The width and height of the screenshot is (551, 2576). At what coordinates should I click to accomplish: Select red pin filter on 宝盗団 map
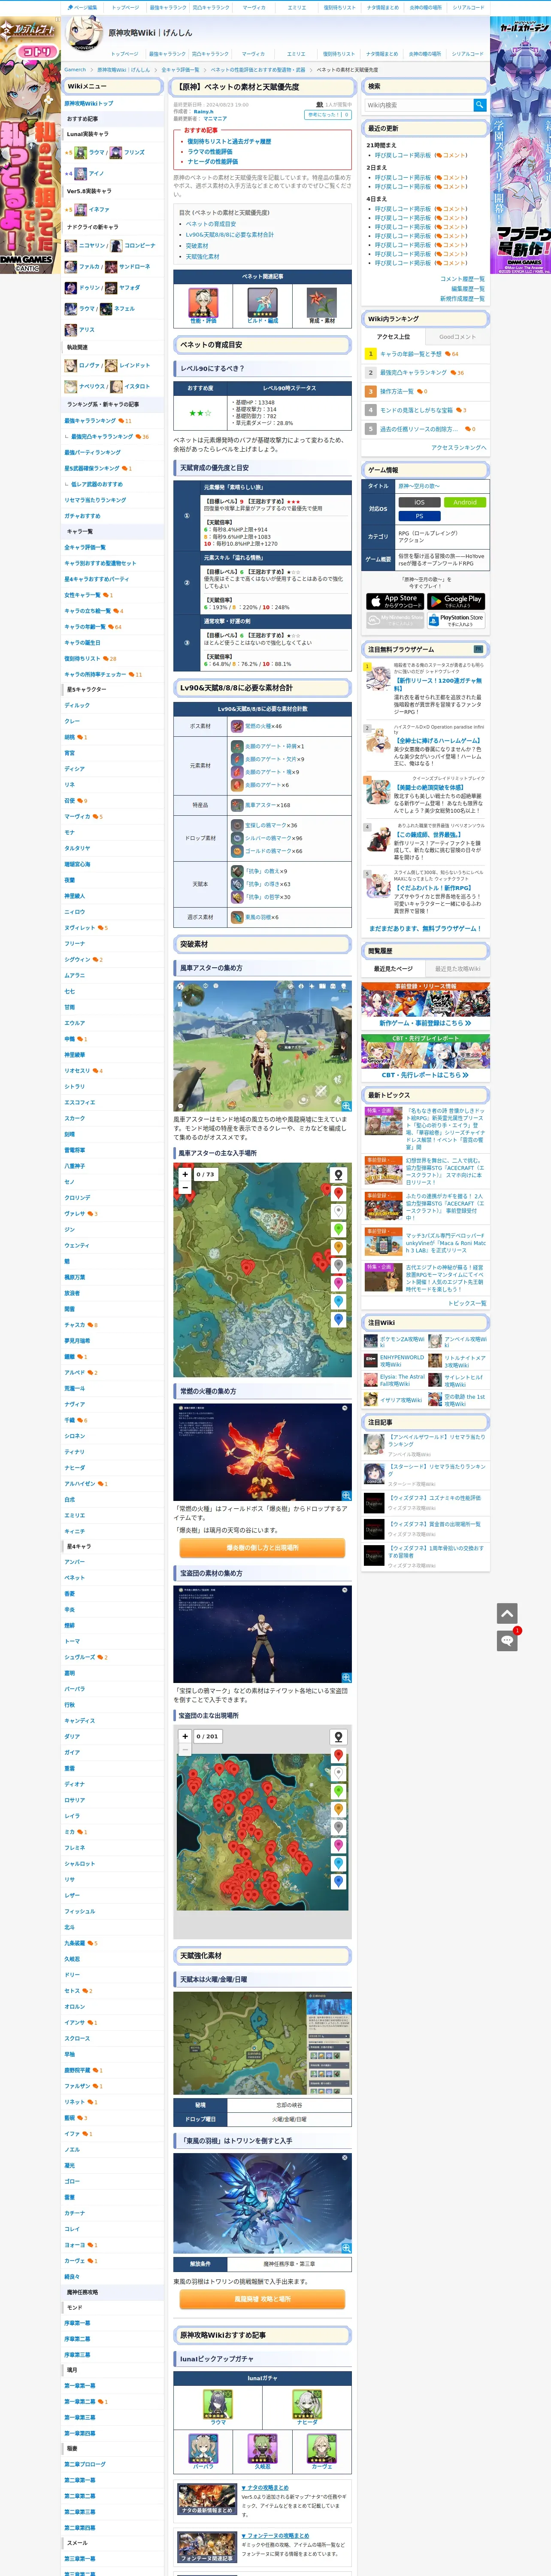338,1755
